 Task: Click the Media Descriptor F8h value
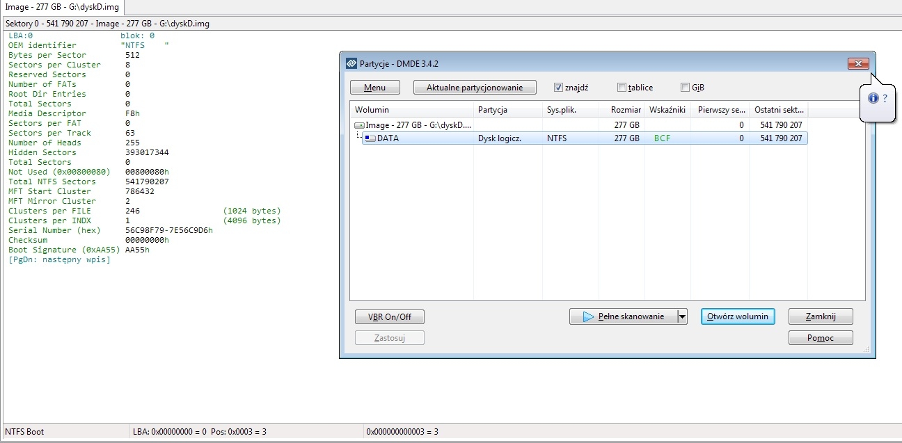coord(132,113)
